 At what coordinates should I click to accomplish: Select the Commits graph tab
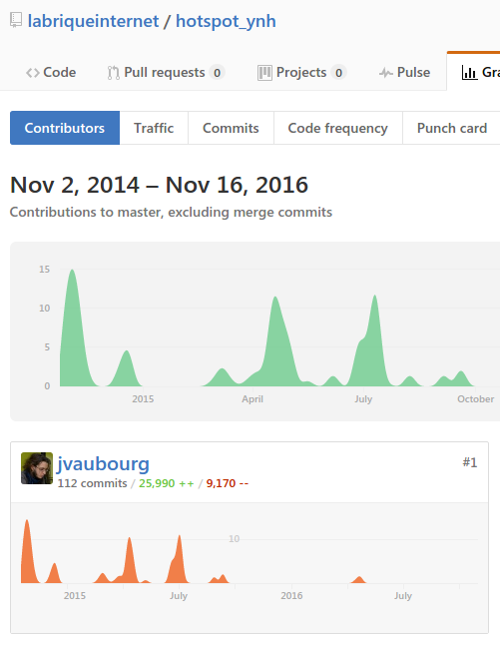coord(231,128)
